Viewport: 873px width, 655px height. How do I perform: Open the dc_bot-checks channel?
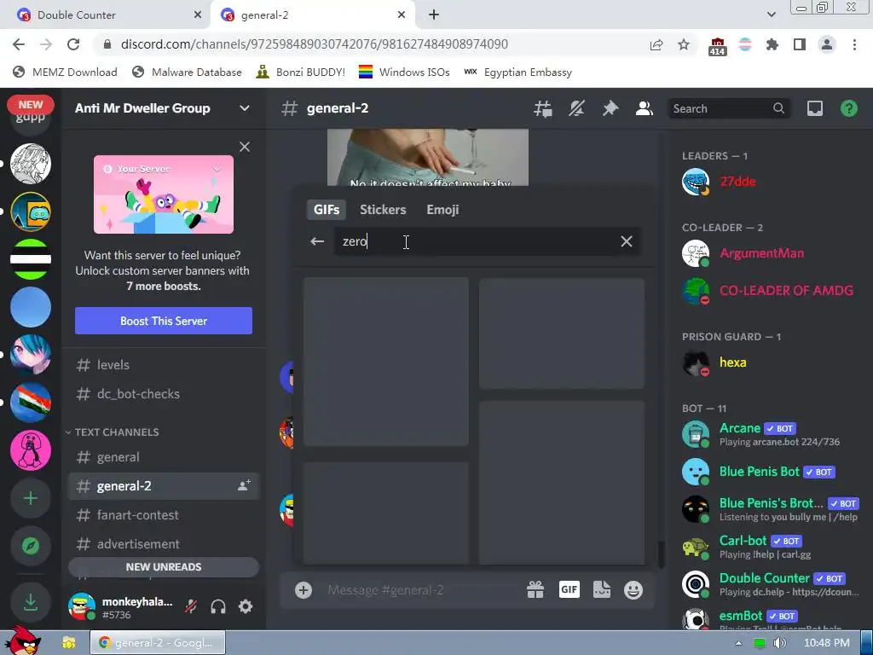164,394
